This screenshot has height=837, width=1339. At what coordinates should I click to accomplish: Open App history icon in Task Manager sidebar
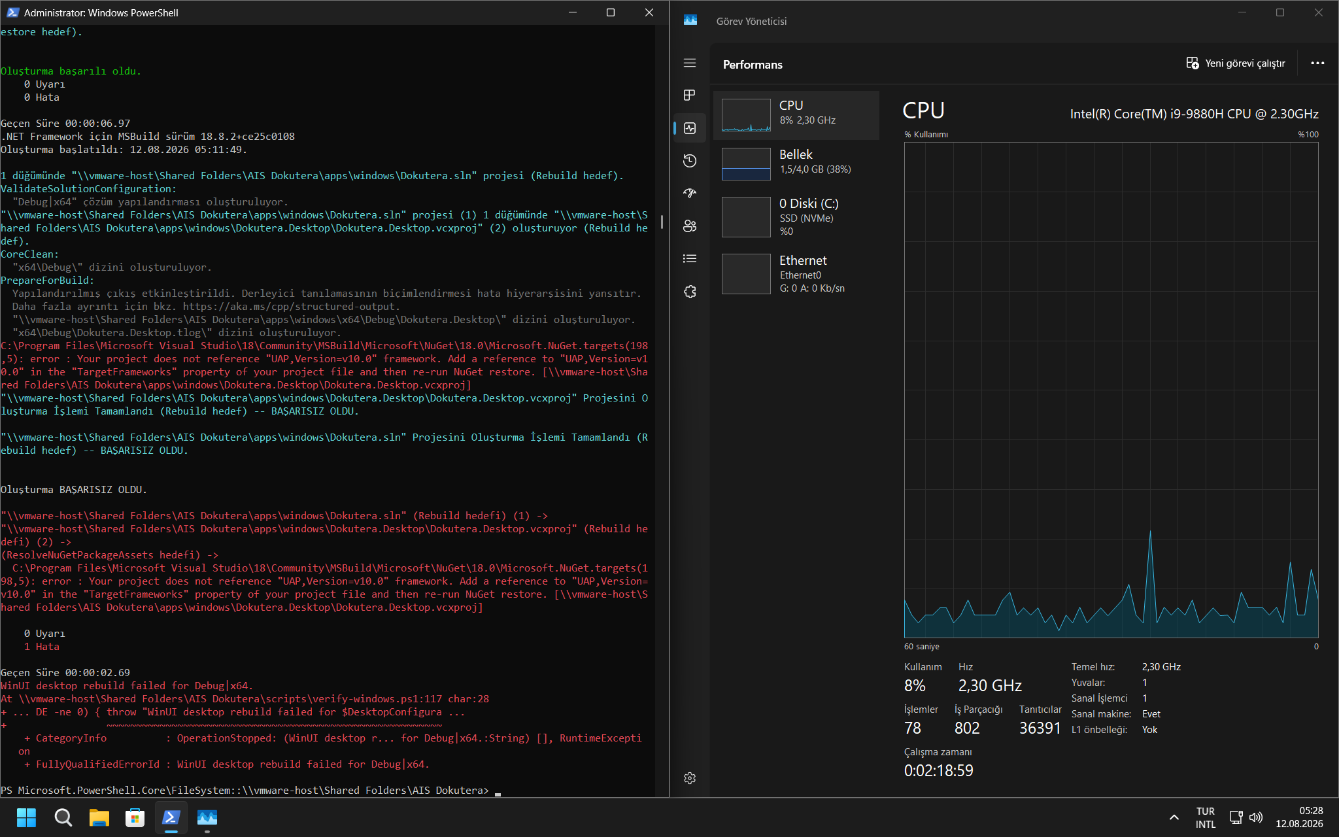(x=690, y=161)
